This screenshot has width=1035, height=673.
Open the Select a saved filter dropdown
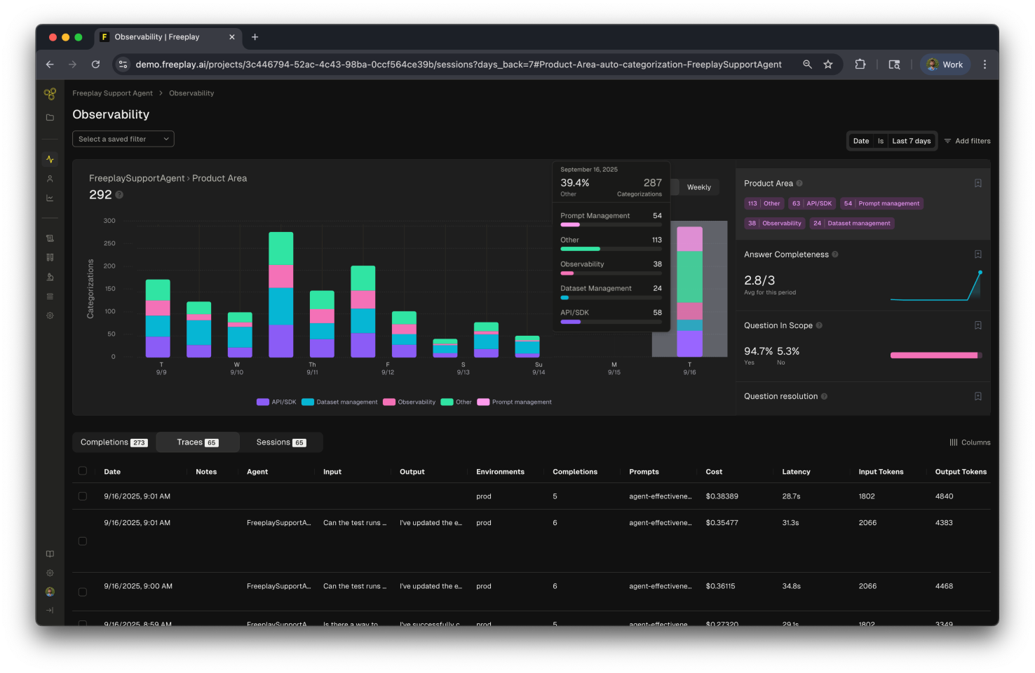(123, 139)
